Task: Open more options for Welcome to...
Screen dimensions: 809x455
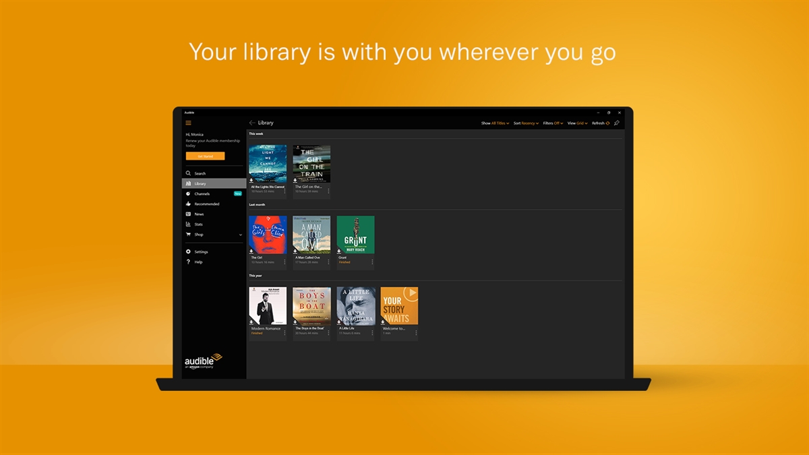Action: pos(416,333)
